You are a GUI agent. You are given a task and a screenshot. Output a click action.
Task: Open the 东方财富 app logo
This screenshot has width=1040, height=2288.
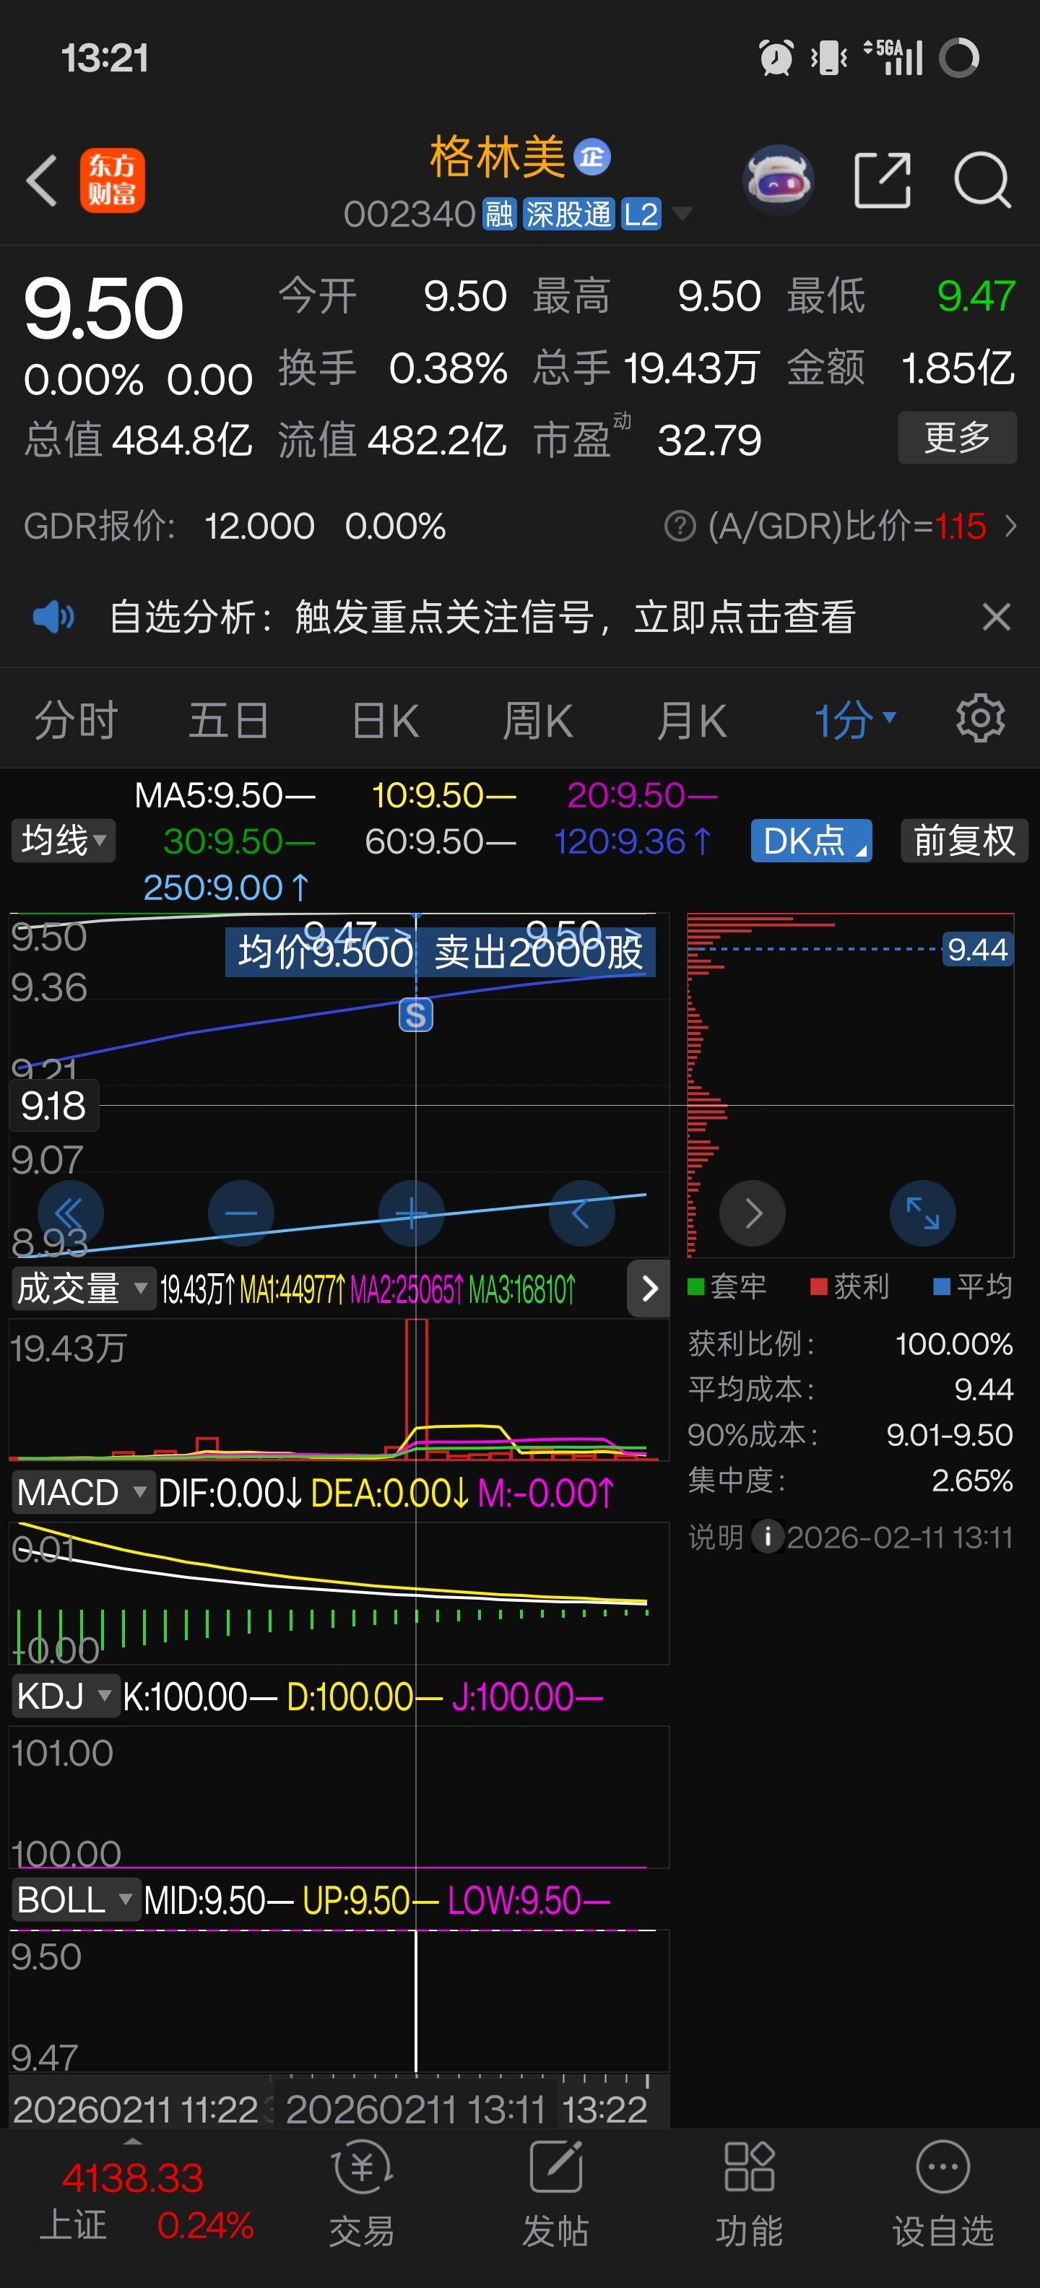112,181
